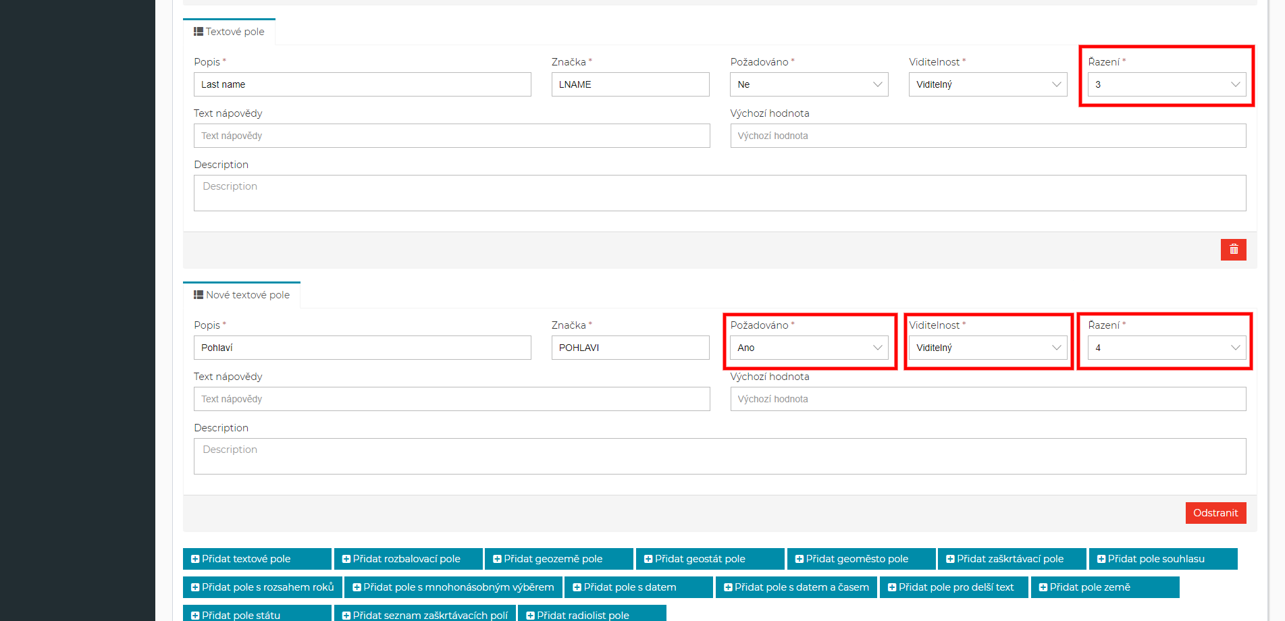Click Přidat rozbalovací pole button
The height and width of the screenshot is (621, 1285).
pos(409,559)
